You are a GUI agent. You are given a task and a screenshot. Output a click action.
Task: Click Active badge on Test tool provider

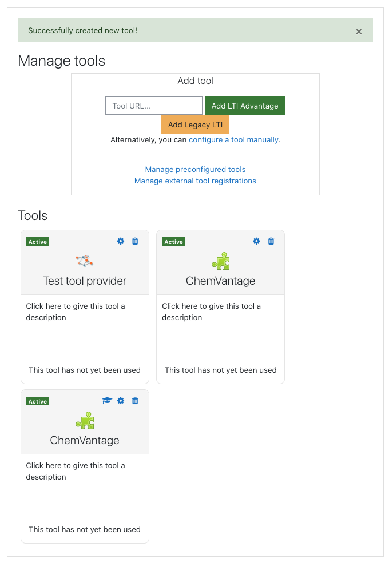pos(38,242)
